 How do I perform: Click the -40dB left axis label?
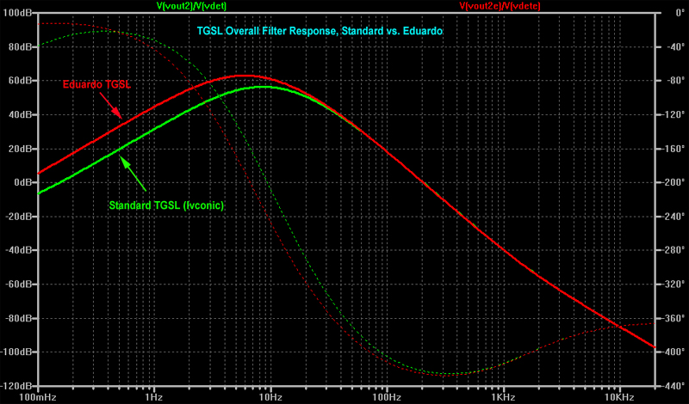[18, 250]
